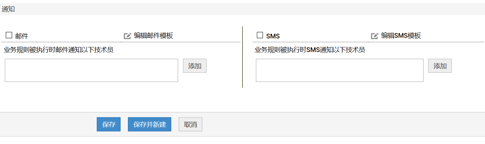Viewport: 485px width, 144px height.
Task: Click empty footer bar right of 取消
Action: click(x=331, y=124)
